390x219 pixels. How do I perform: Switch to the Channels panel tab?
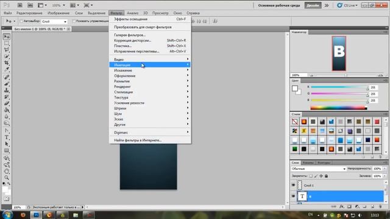click(308, 162)
